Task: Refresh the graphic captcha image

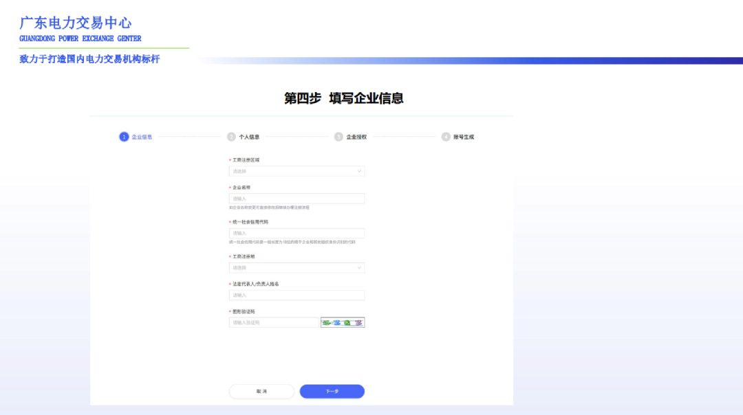Action: point(342,322)
